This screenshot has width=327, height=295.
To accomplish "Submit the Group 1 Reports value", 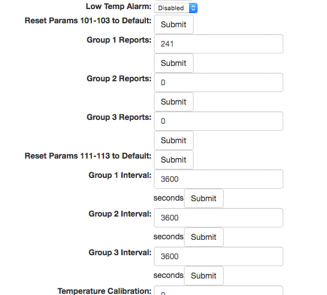I will pyautogui.click(x=174, y=63).
